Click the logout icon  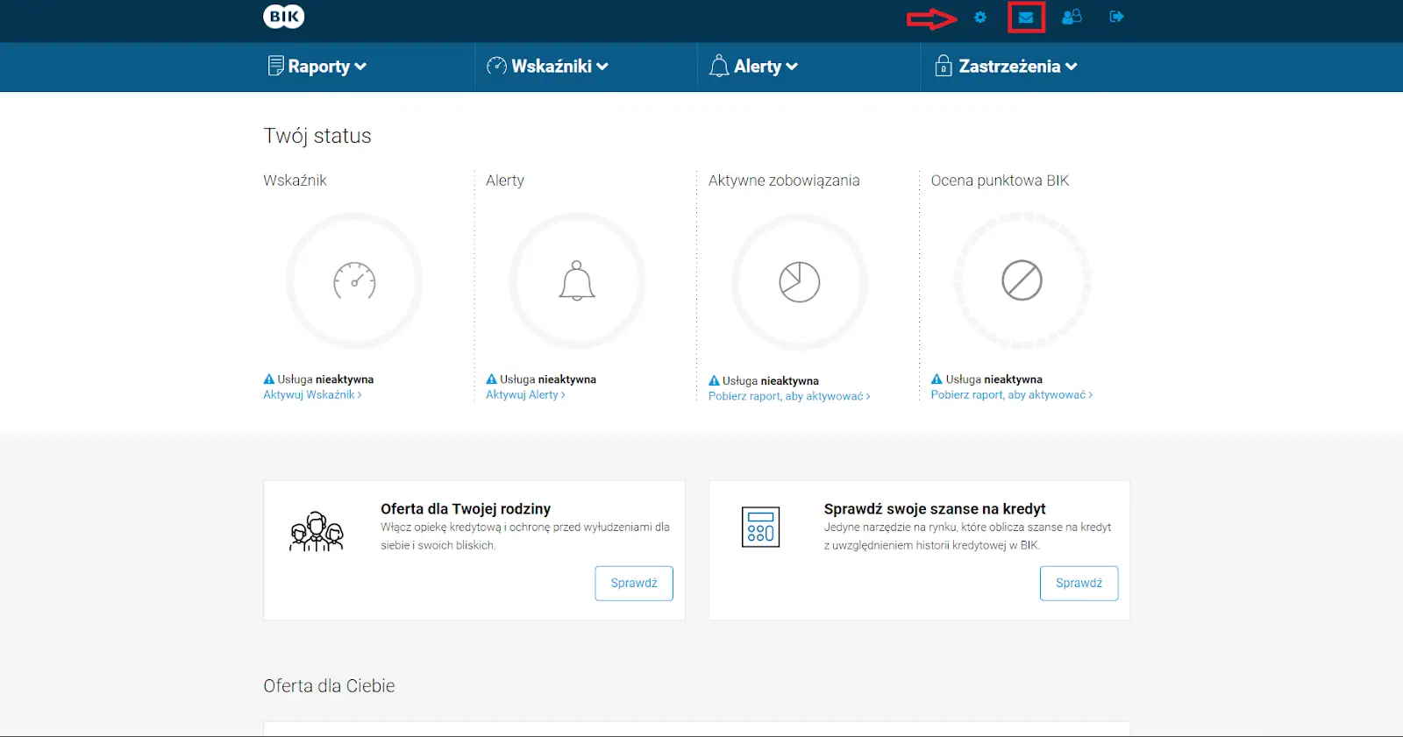[x=1116, y=17]
